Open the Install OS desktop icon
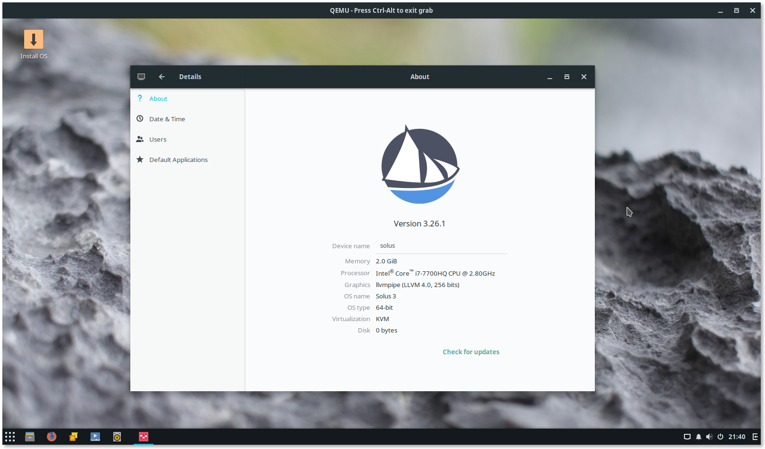 pos(34,45)
